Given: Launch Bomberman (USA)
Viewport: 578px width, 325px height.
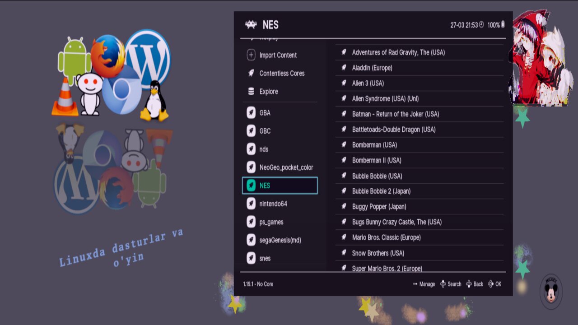Looking at the screenshot, I should [x=419, y=145].
